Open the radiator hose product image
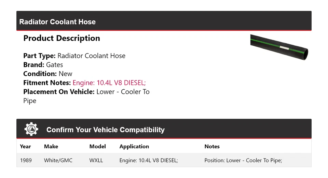 coord(279,47)
